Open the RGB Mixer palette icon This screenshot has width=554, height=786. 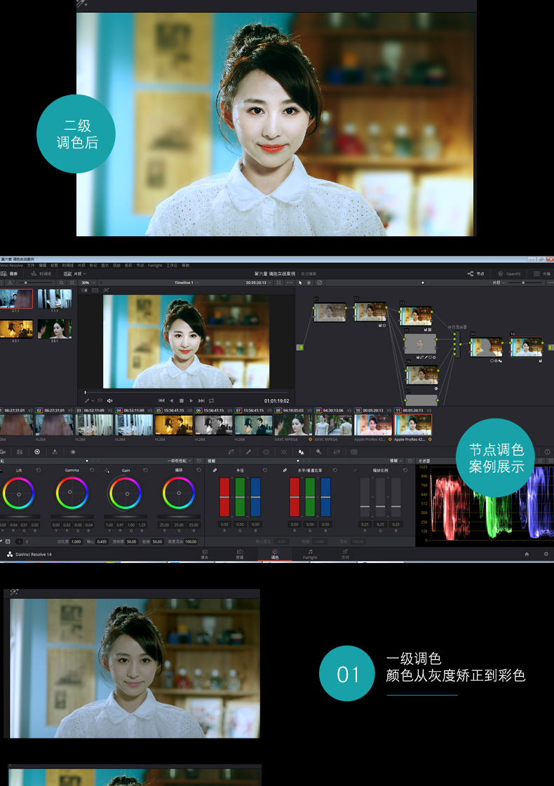point(55,452)
